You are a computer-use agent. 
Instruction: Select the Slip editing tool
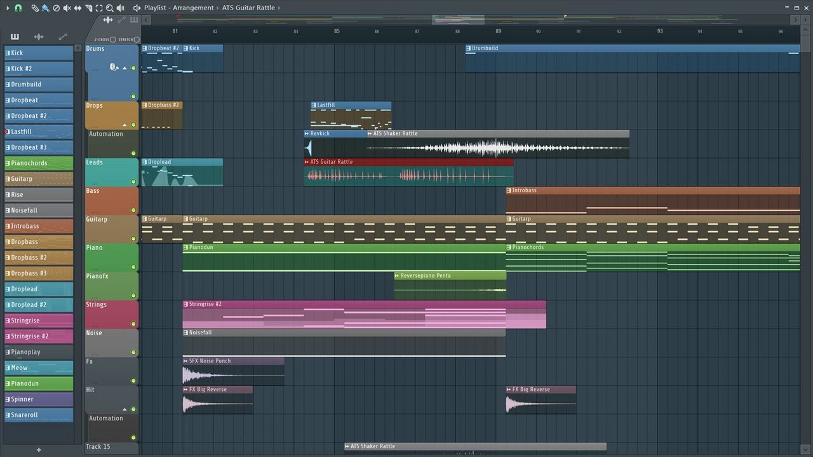77,8
